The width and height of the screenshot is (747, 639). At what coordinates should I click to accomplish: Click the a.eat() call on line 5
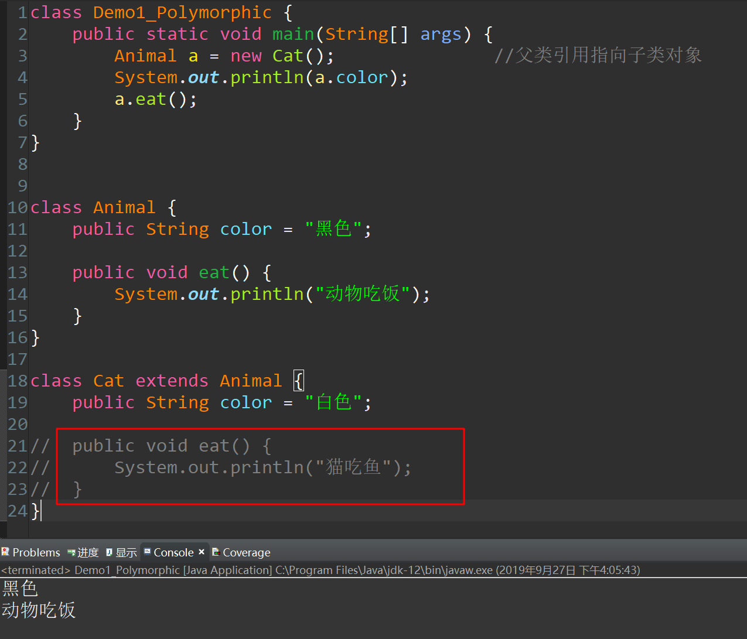pyautogui.click(x=156, y=99)
